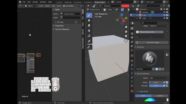The width and height of the screenshot is (186, 104).
Task: Toggle Collection exclude checkbox in outliner
Action: [x=161, y=9]
